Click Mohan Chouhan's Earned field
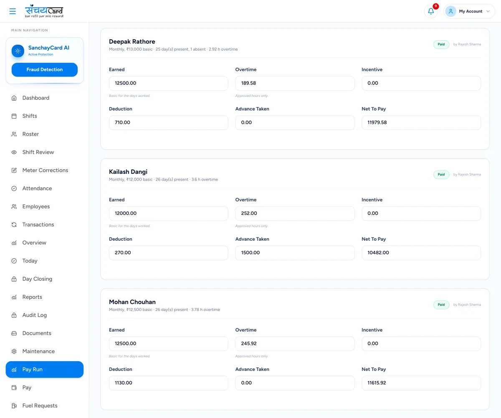This screenshot has width=501, height=418. tap(169, 344)
